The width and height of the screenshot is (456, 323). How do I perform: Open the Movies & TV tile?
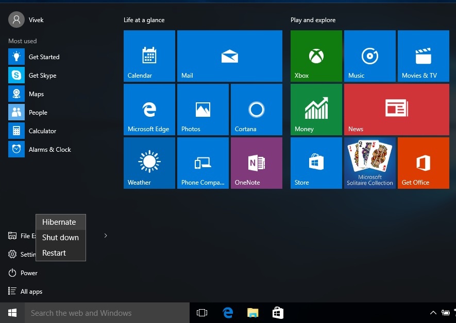click(x=424, y=56)
